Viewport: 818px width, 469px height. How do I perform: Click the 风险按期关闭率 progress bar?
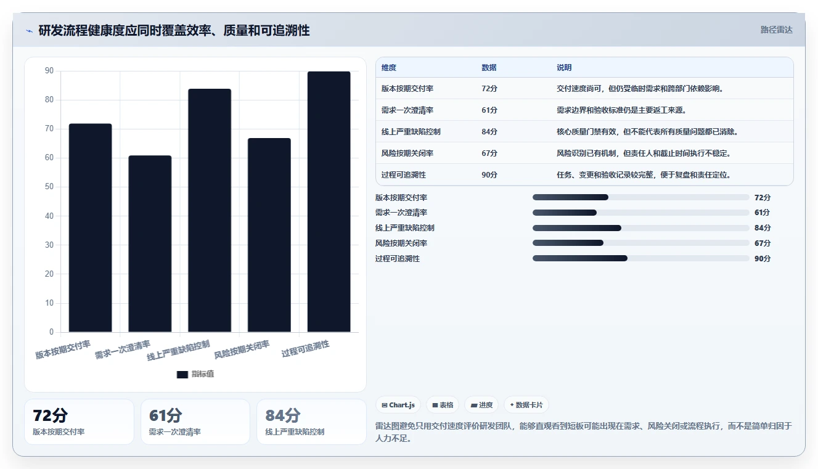641,243
